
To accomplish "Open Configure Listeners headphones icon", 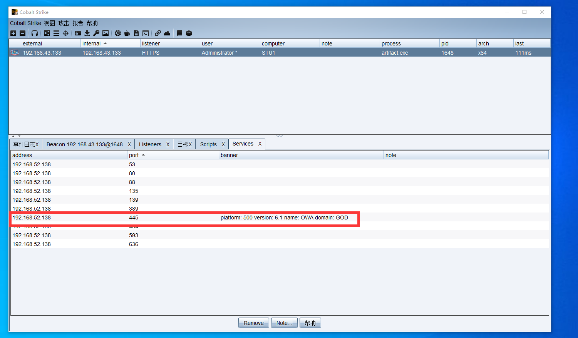I will [x=35, y=33].
